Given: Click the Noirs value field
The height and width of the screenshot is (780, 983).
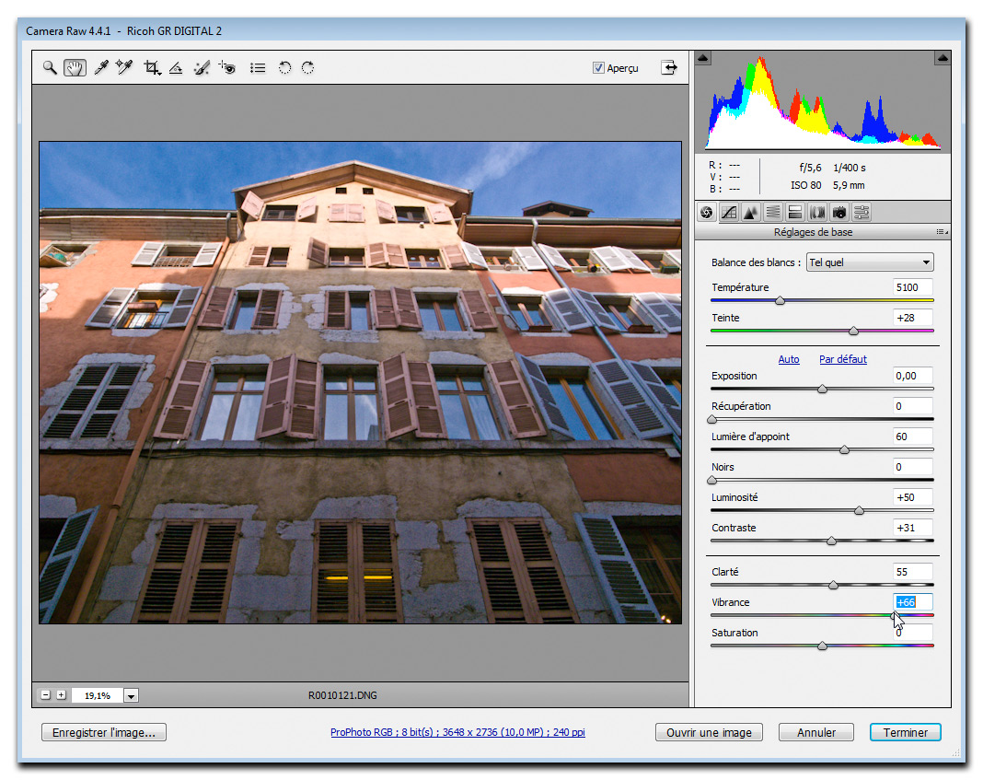Looking at the screenshot, I should point(913,467).
